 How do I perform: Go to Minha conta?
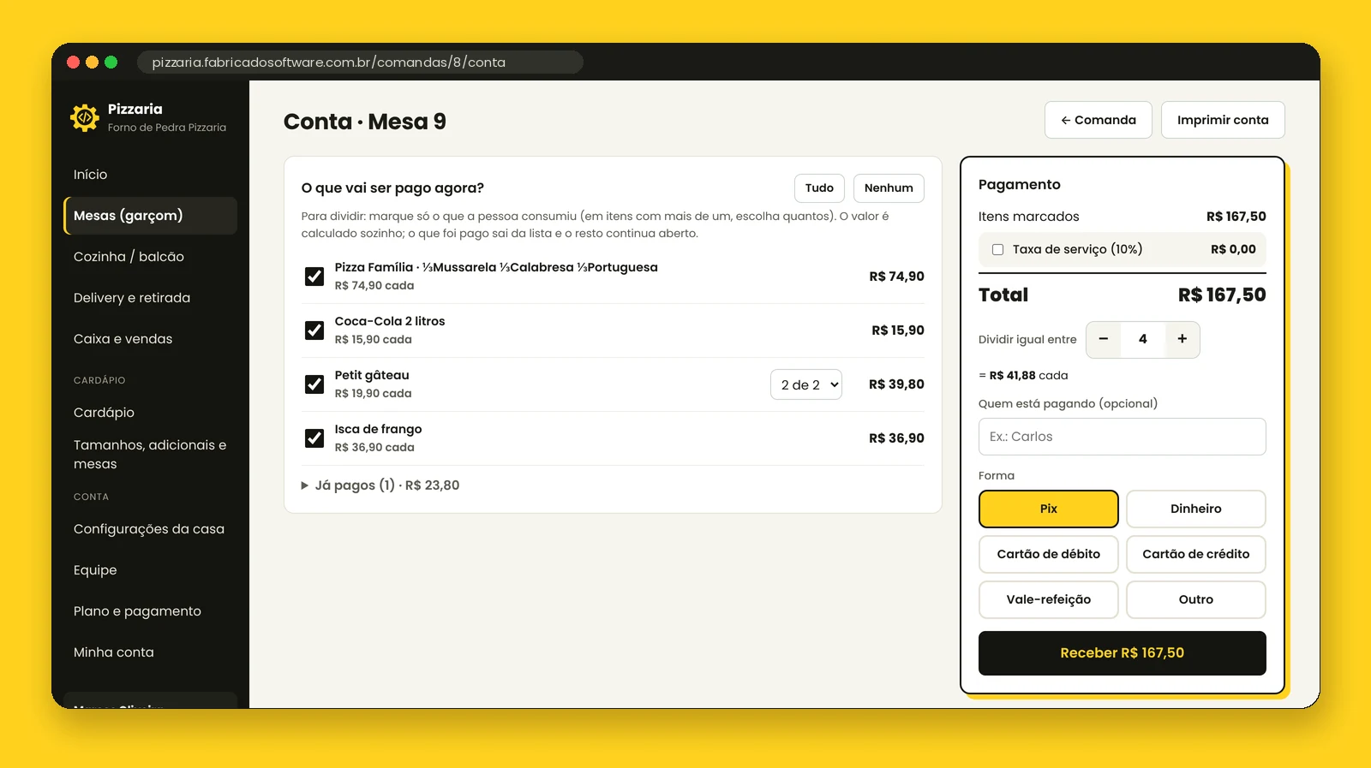150,652
